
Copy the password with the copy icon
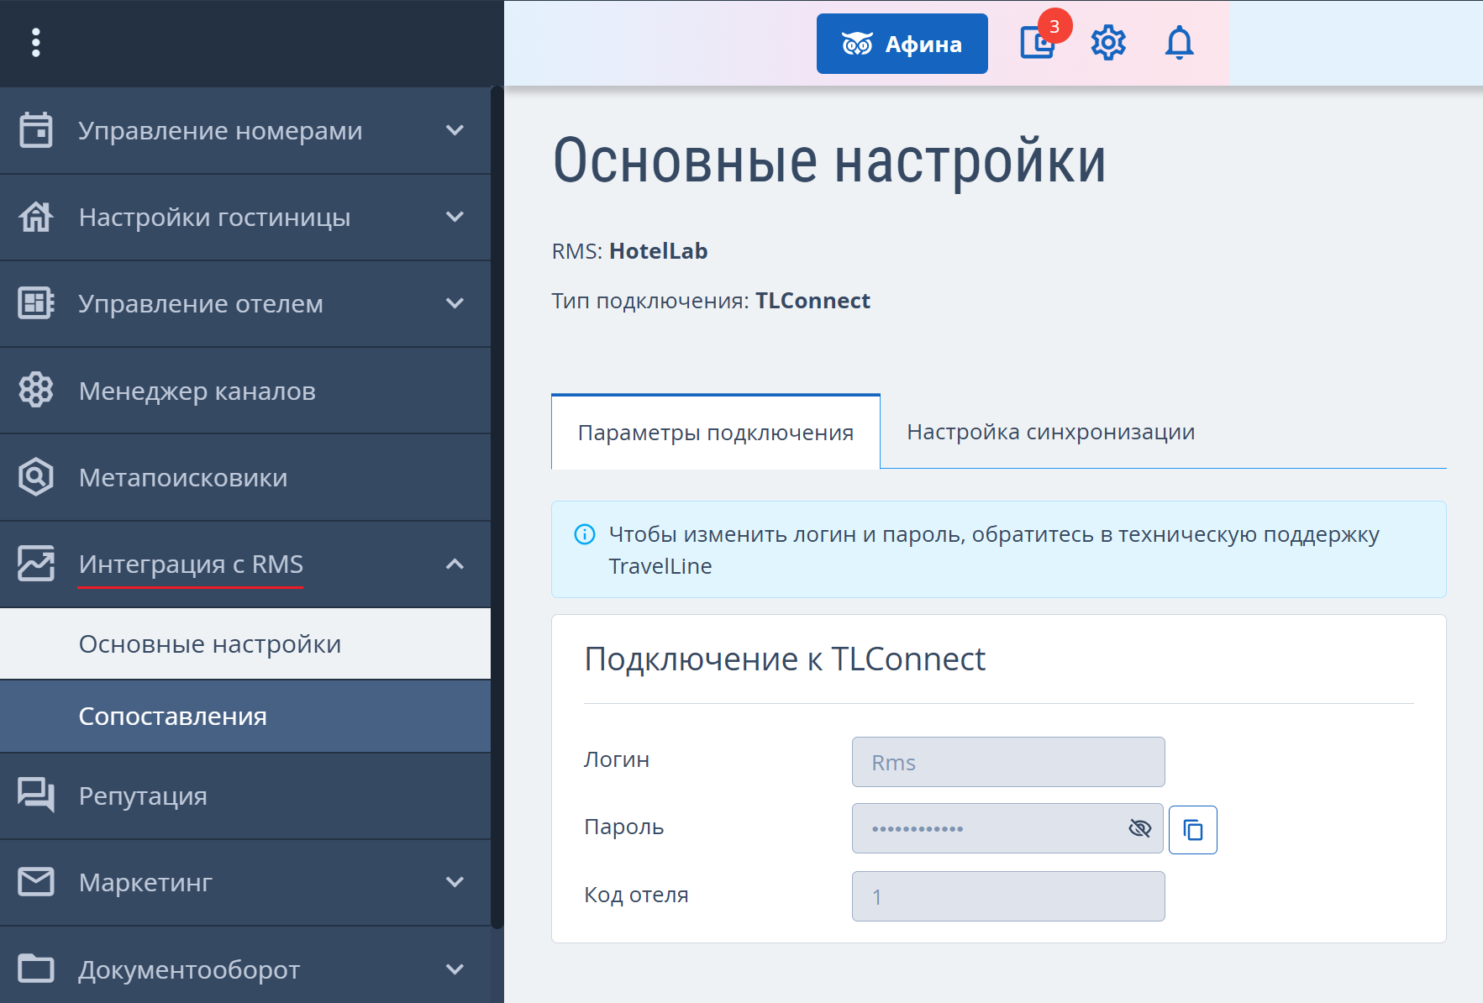1192,830
